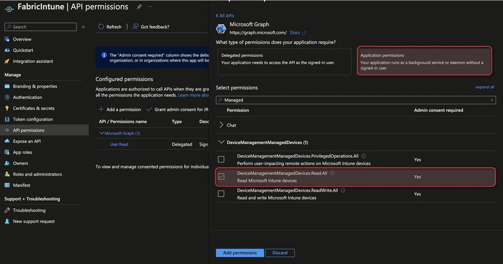503x264 pixels.
Task: Uncheck DeviceManagementManagedDevices.Read.All checkbox
Action: [221, 177]
